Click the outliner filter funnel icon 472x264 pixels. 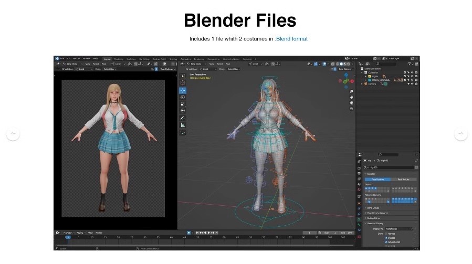(x=410, y=64)
